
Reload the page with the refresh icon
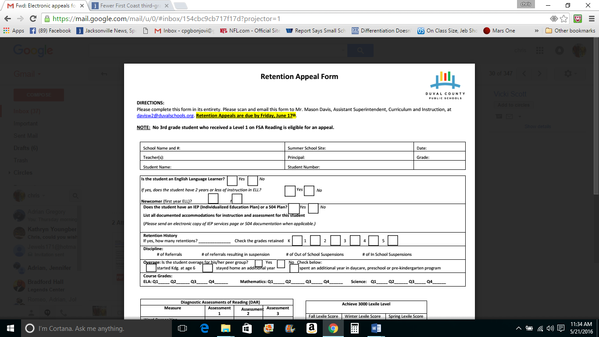pos(33,19)
